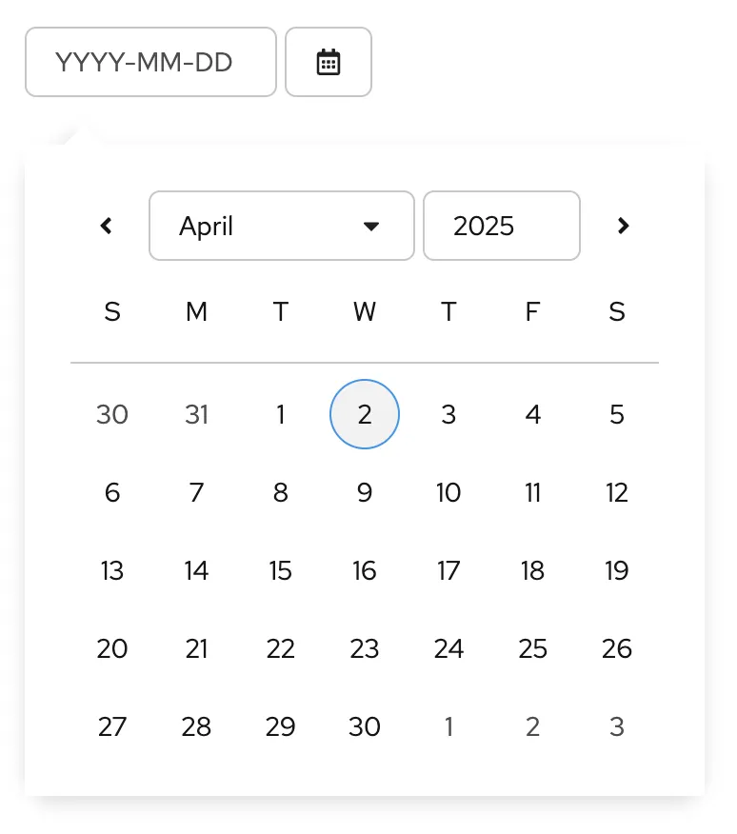Select April 24 in the calendar

pyautogui.click(x=448, y=649)
